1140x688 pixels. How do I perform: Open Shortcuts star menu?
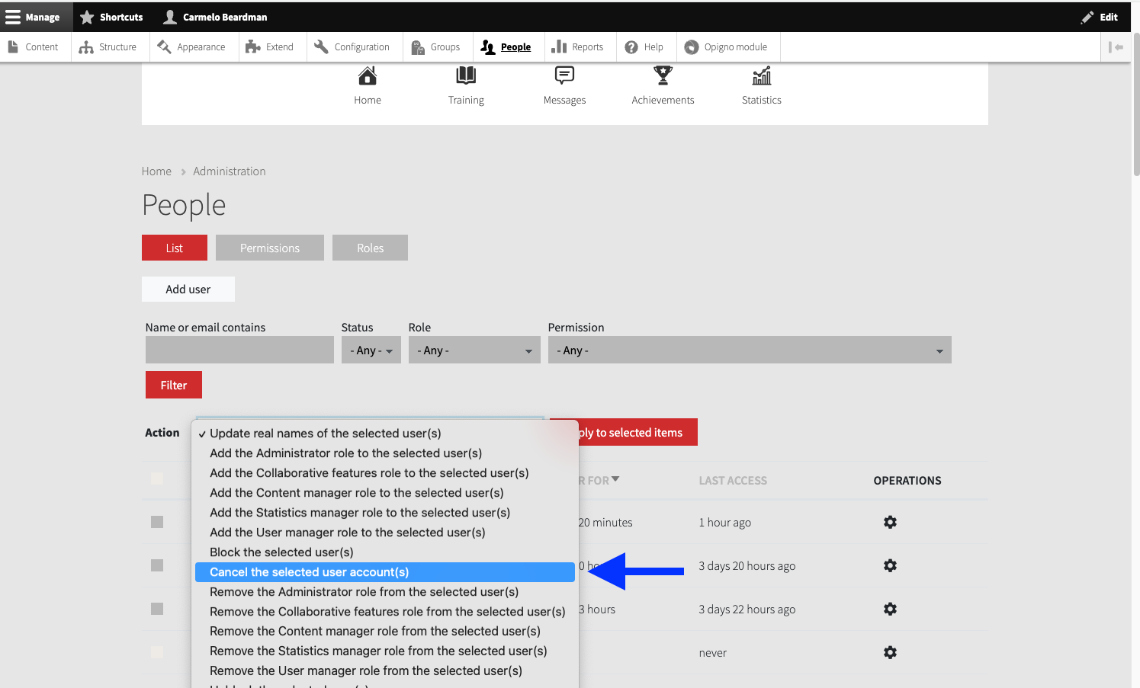[x=111, y=17]
